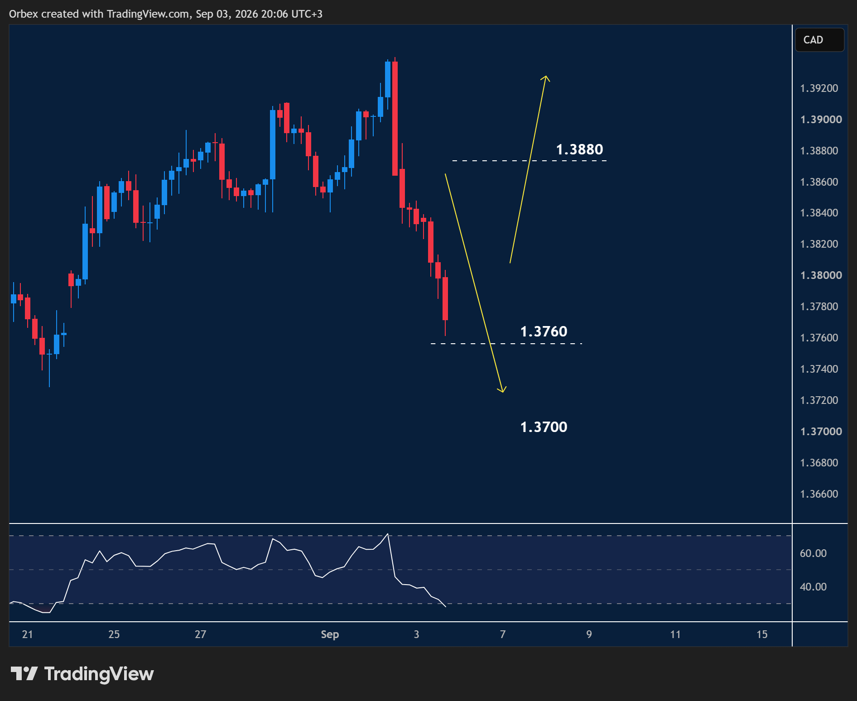Click the date label 21

pos(28,634)
